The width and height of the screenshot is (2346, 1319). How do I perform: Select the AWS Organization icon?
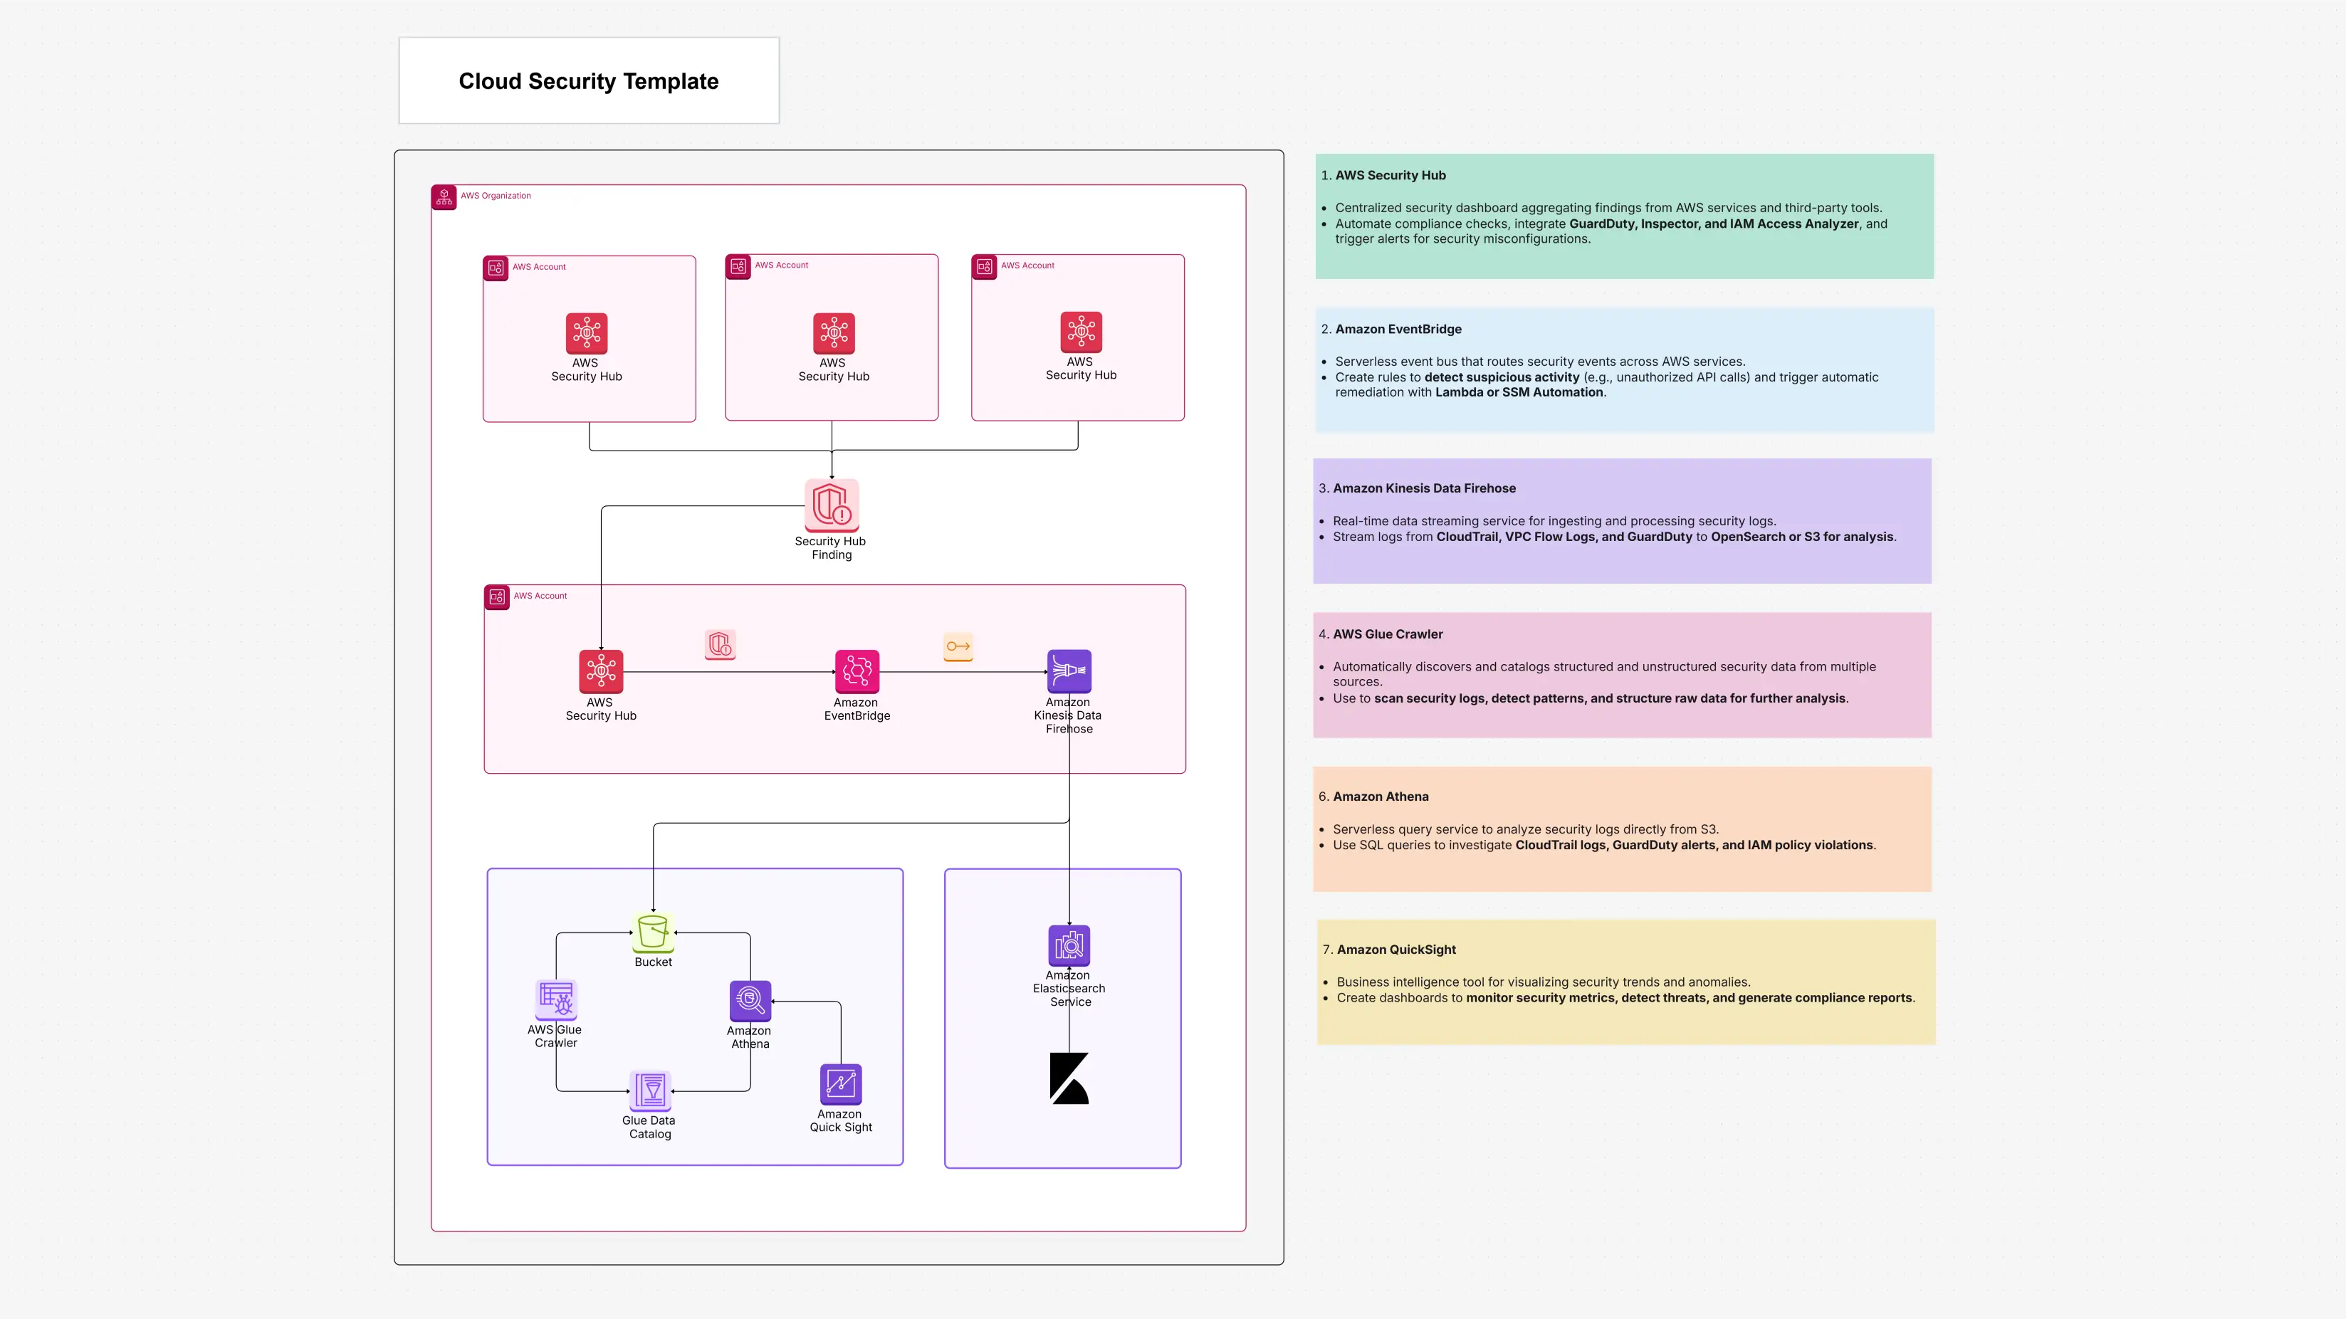click(x=444, y=196)
